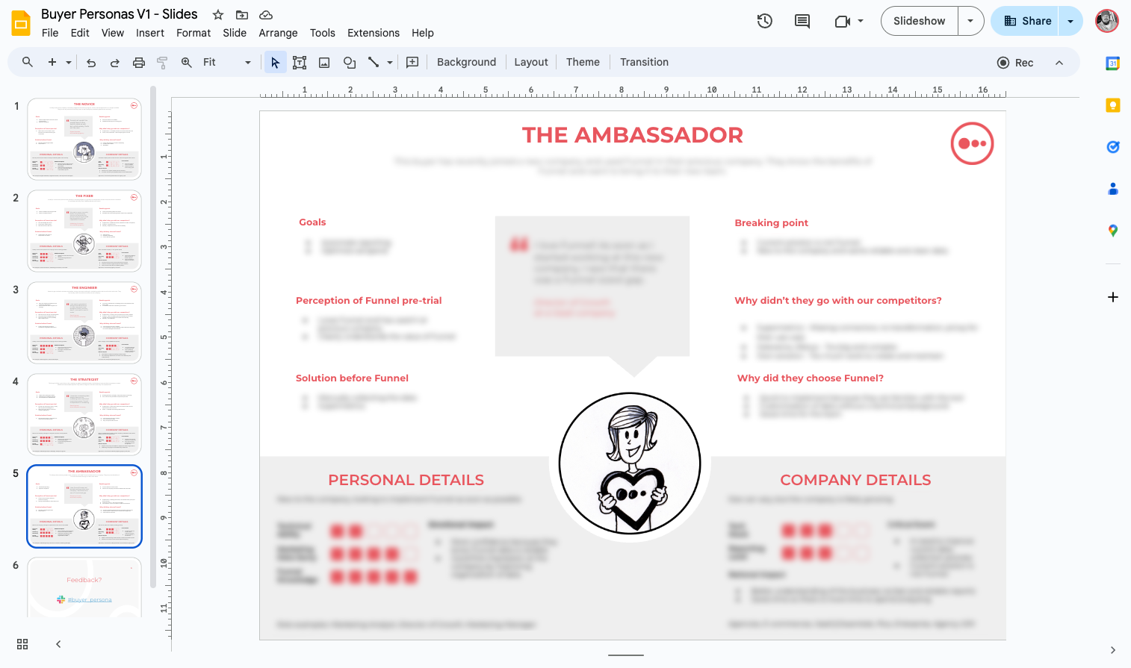Open the Arrange menu
Image resolution: width=1131 pixels, height=668 pixels.
[x=278, y=33]
